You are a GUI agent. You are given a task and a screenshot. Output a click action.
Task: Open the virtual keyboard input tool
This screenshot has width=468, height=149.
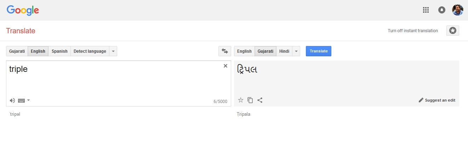coord(22,101)
